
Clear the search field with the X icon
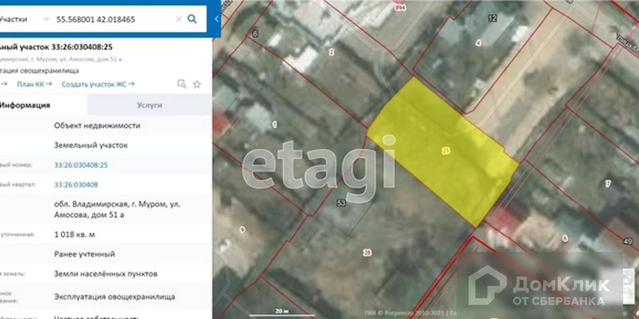click(x=178, y=19)
